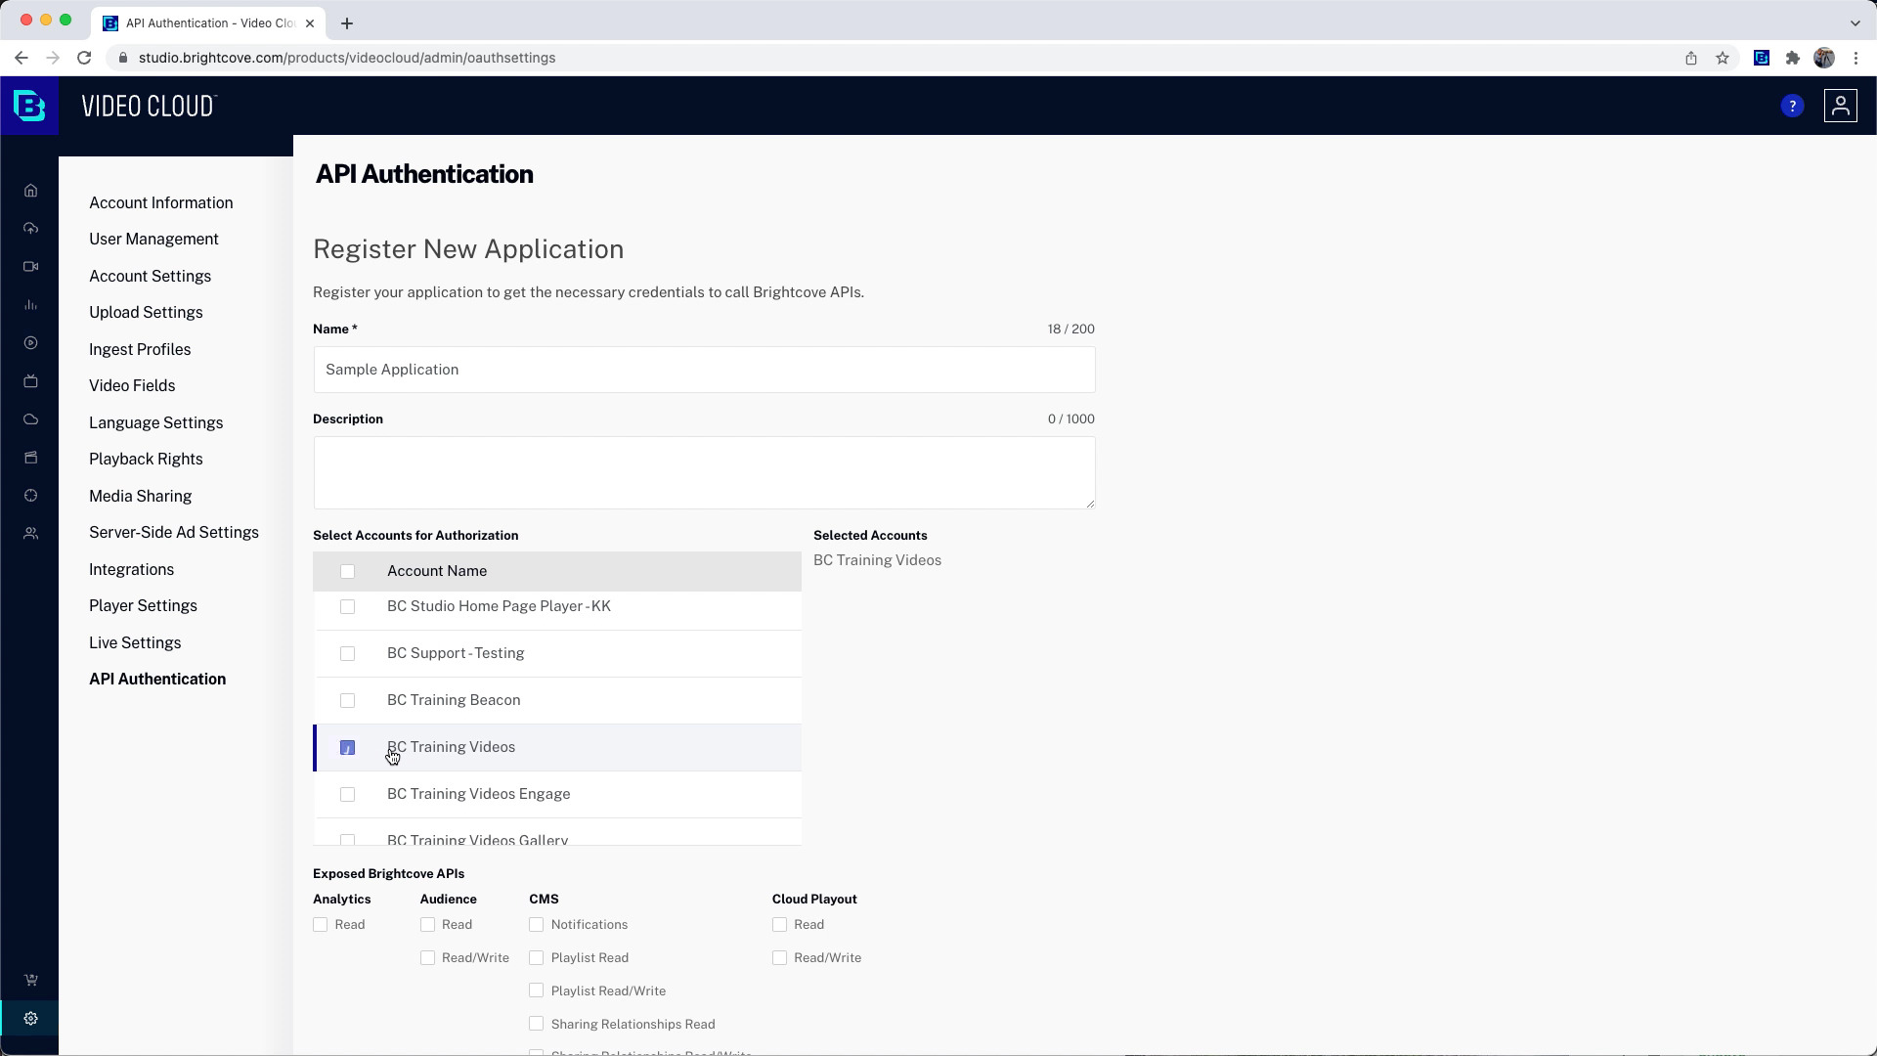Click the media/video icon in left sidebar

click(31, 266)
